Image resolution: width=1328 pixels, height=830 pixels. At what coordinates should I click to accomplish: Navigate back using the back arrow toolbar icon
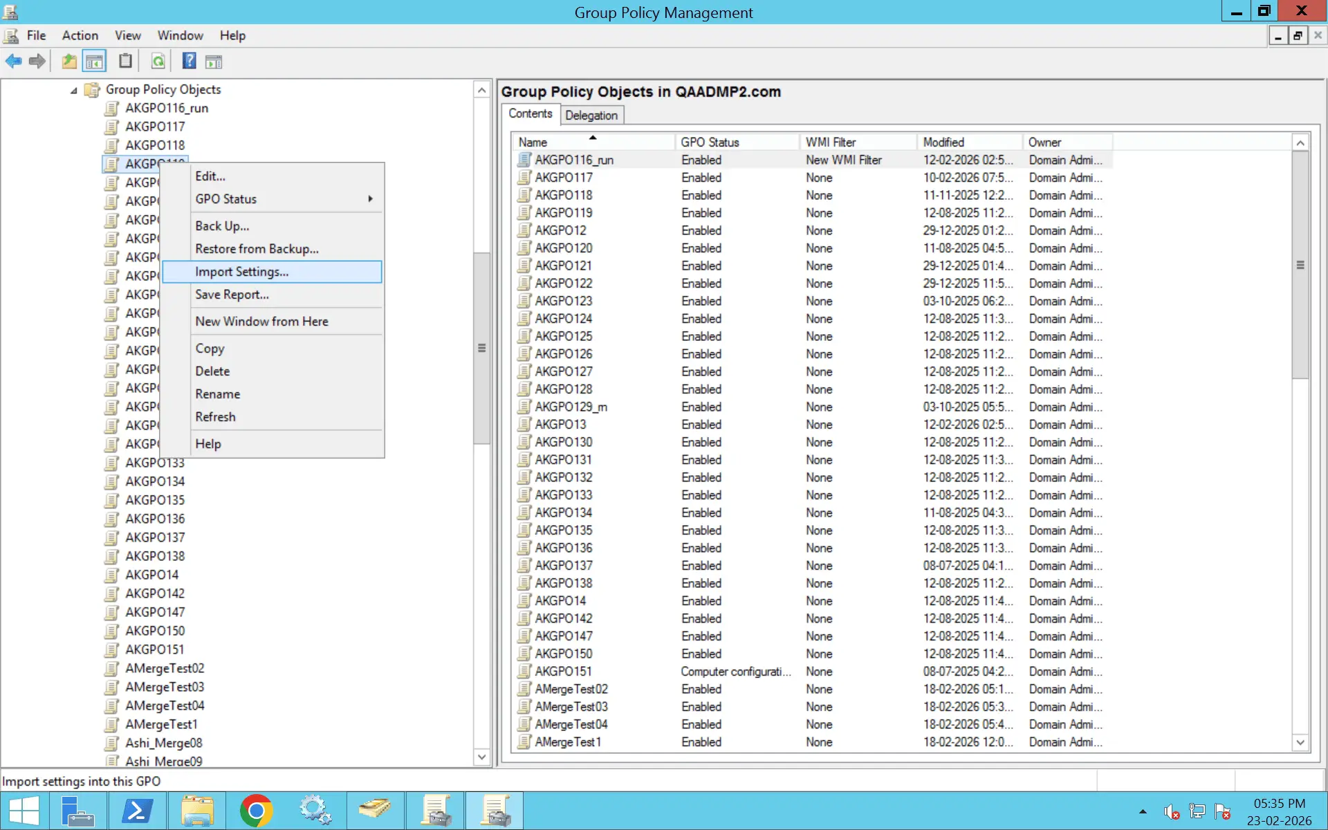pyautogui.click(x=13, y=61)
